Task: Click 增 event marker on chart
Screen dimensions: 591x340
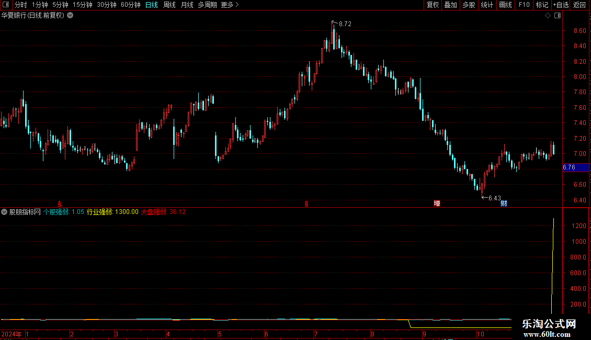Action: [437, 203]
